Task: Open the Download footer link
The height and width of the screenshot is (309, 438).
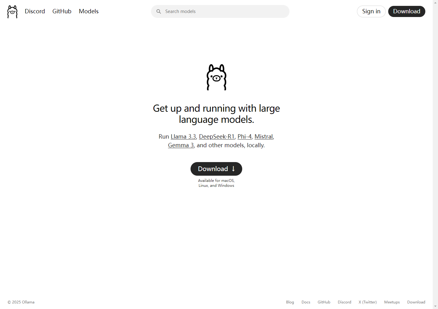Action: (416, 302)
